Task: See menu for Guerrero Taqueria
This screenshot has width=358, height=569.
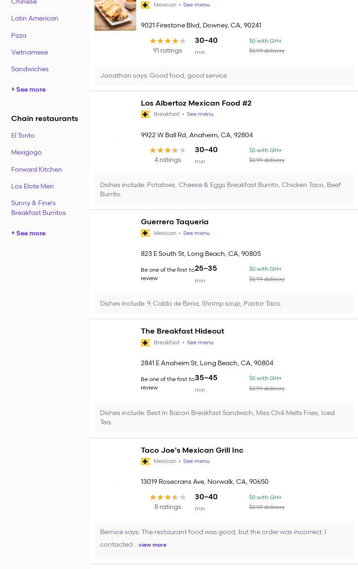Action: point(196,233)
